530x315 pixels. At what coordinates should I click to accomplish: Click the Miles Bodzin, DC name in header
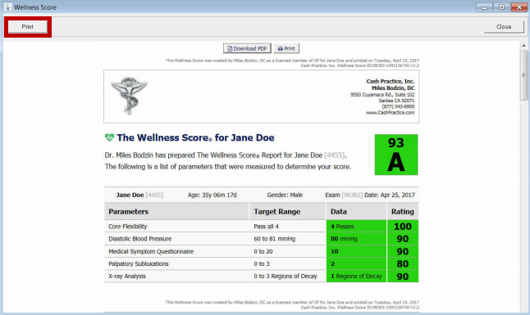point(393,88)
